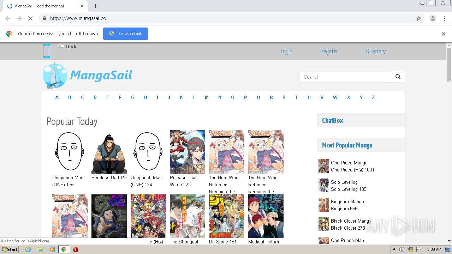Select letter W in alphabet index
This screenshot has height=254, width=452.
point(335,97)
